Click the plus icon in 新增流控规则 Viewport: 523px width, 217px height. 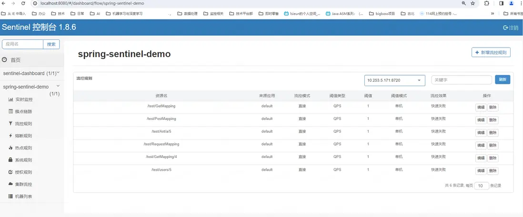pyautogui.click(x=477, y=53)
